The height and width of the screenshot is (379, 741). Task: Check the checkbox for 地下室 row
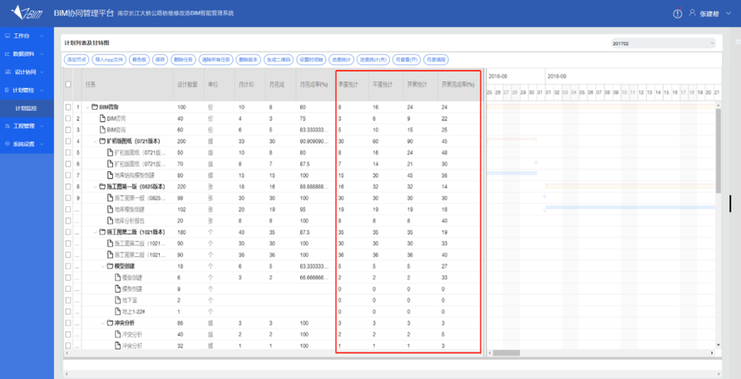[68, 300]
